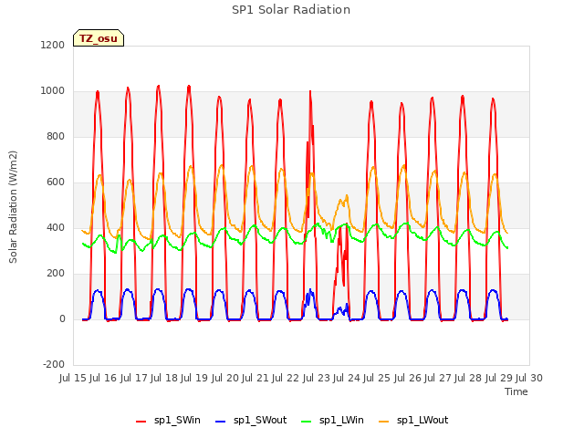584x438 pixels.
Task: Click the 1200 y-axis tick label
Action: click(x=53, y=45)
